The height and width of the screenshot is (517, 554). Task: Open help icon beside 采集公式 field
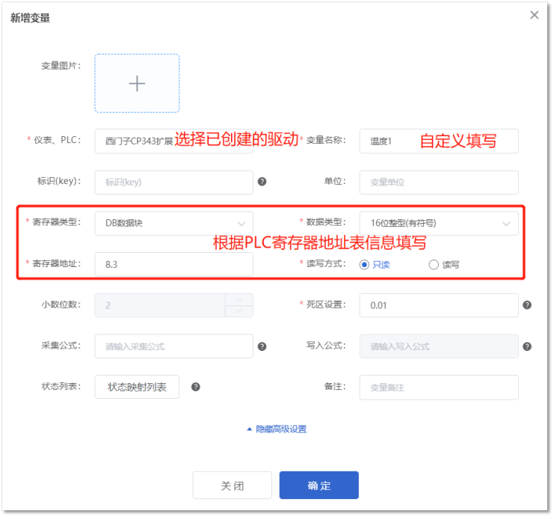pyautogui.click(x=262, y=346)
